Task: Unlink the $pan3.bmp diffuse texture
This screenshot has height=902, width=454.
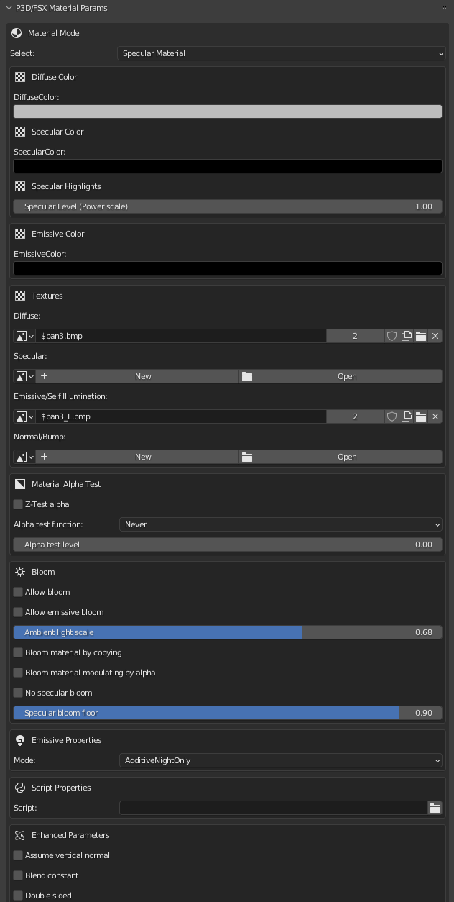Action: point(435,336)
